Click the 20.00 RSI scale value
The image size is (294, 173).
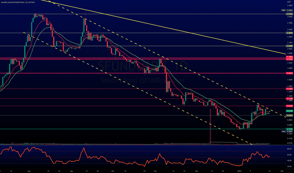[289, 166]
